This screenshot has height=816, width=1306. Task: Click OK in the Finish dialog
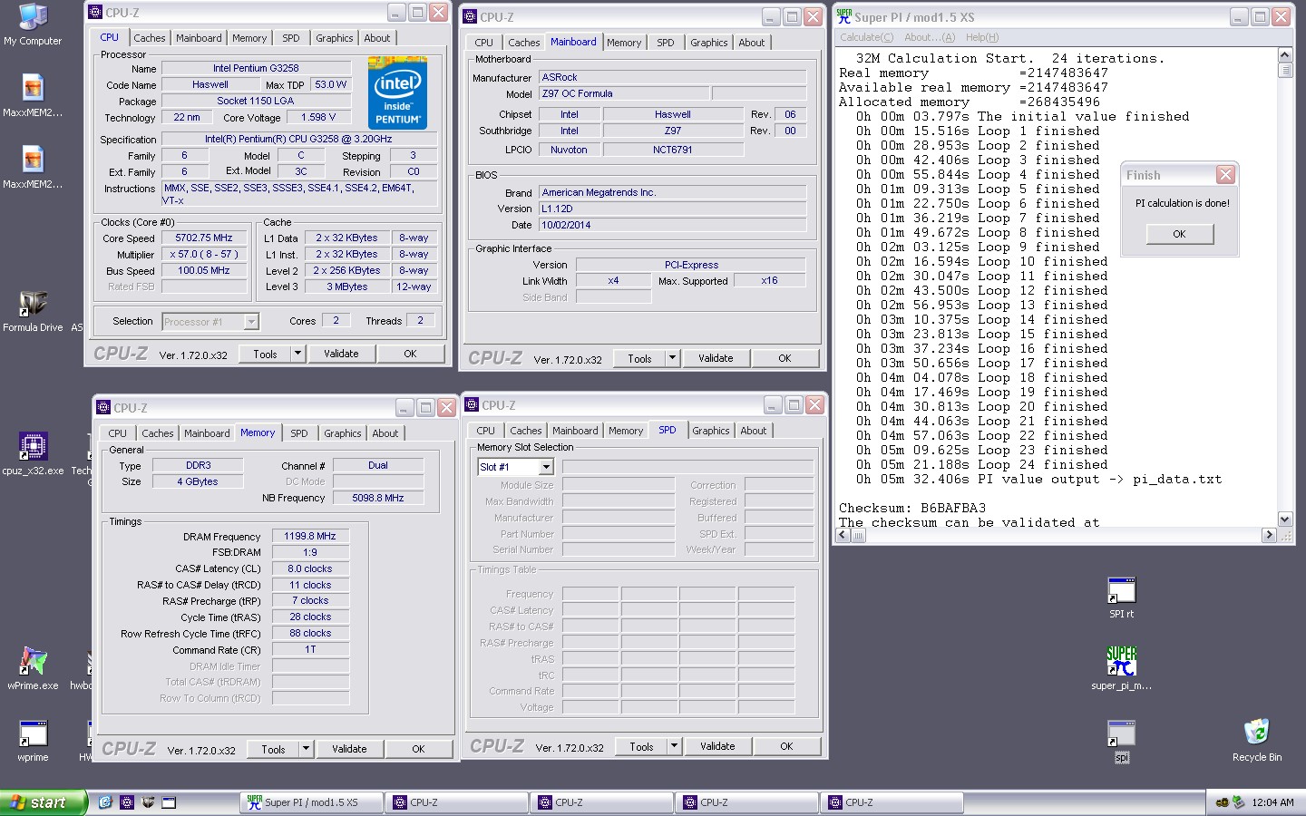click(1179, 234)
